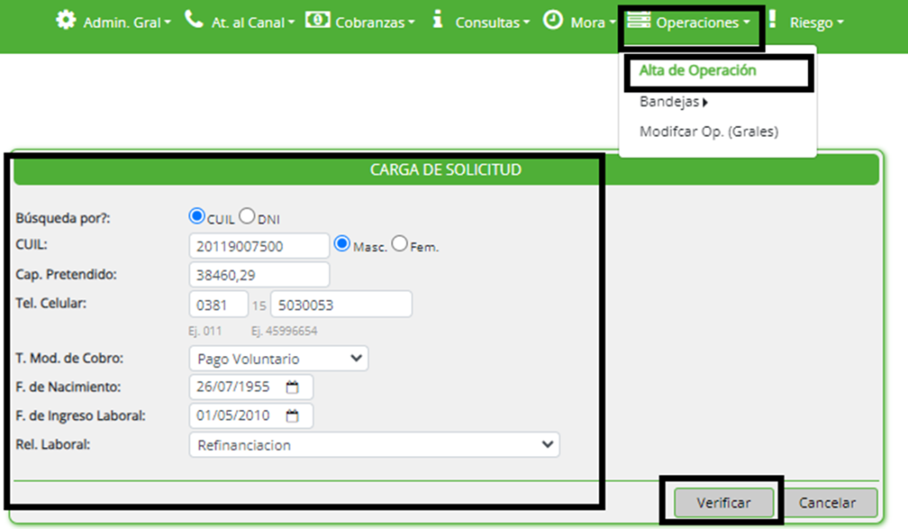The height and width of the screenshot is (529, 908).
Task: Select the DNI search radio button
Action: [x=248, y=217]
